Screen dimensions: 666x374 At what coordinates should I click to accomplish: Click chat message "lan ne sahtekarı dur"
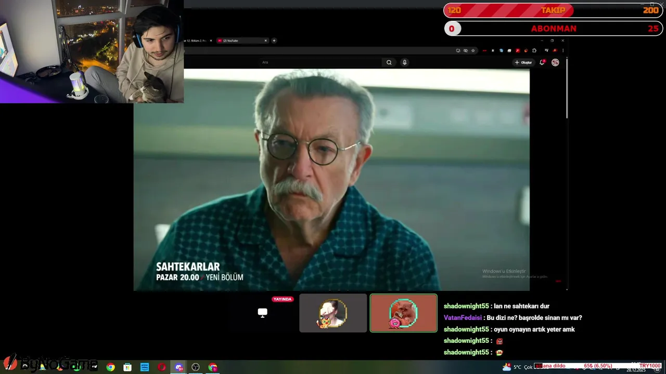point(521,306)
